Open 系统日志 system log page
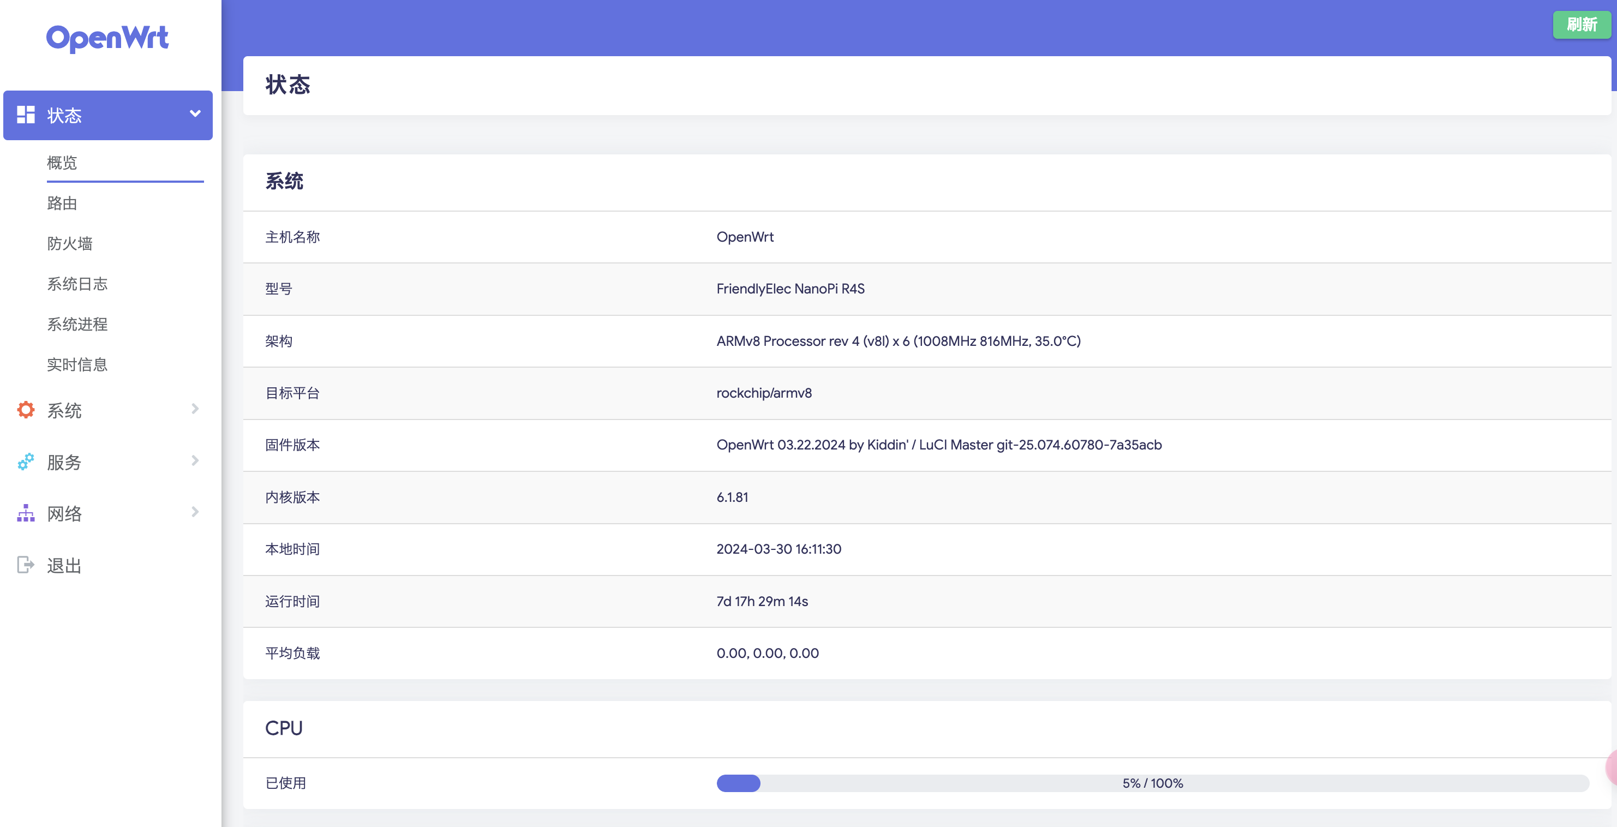 pos(77,284)
